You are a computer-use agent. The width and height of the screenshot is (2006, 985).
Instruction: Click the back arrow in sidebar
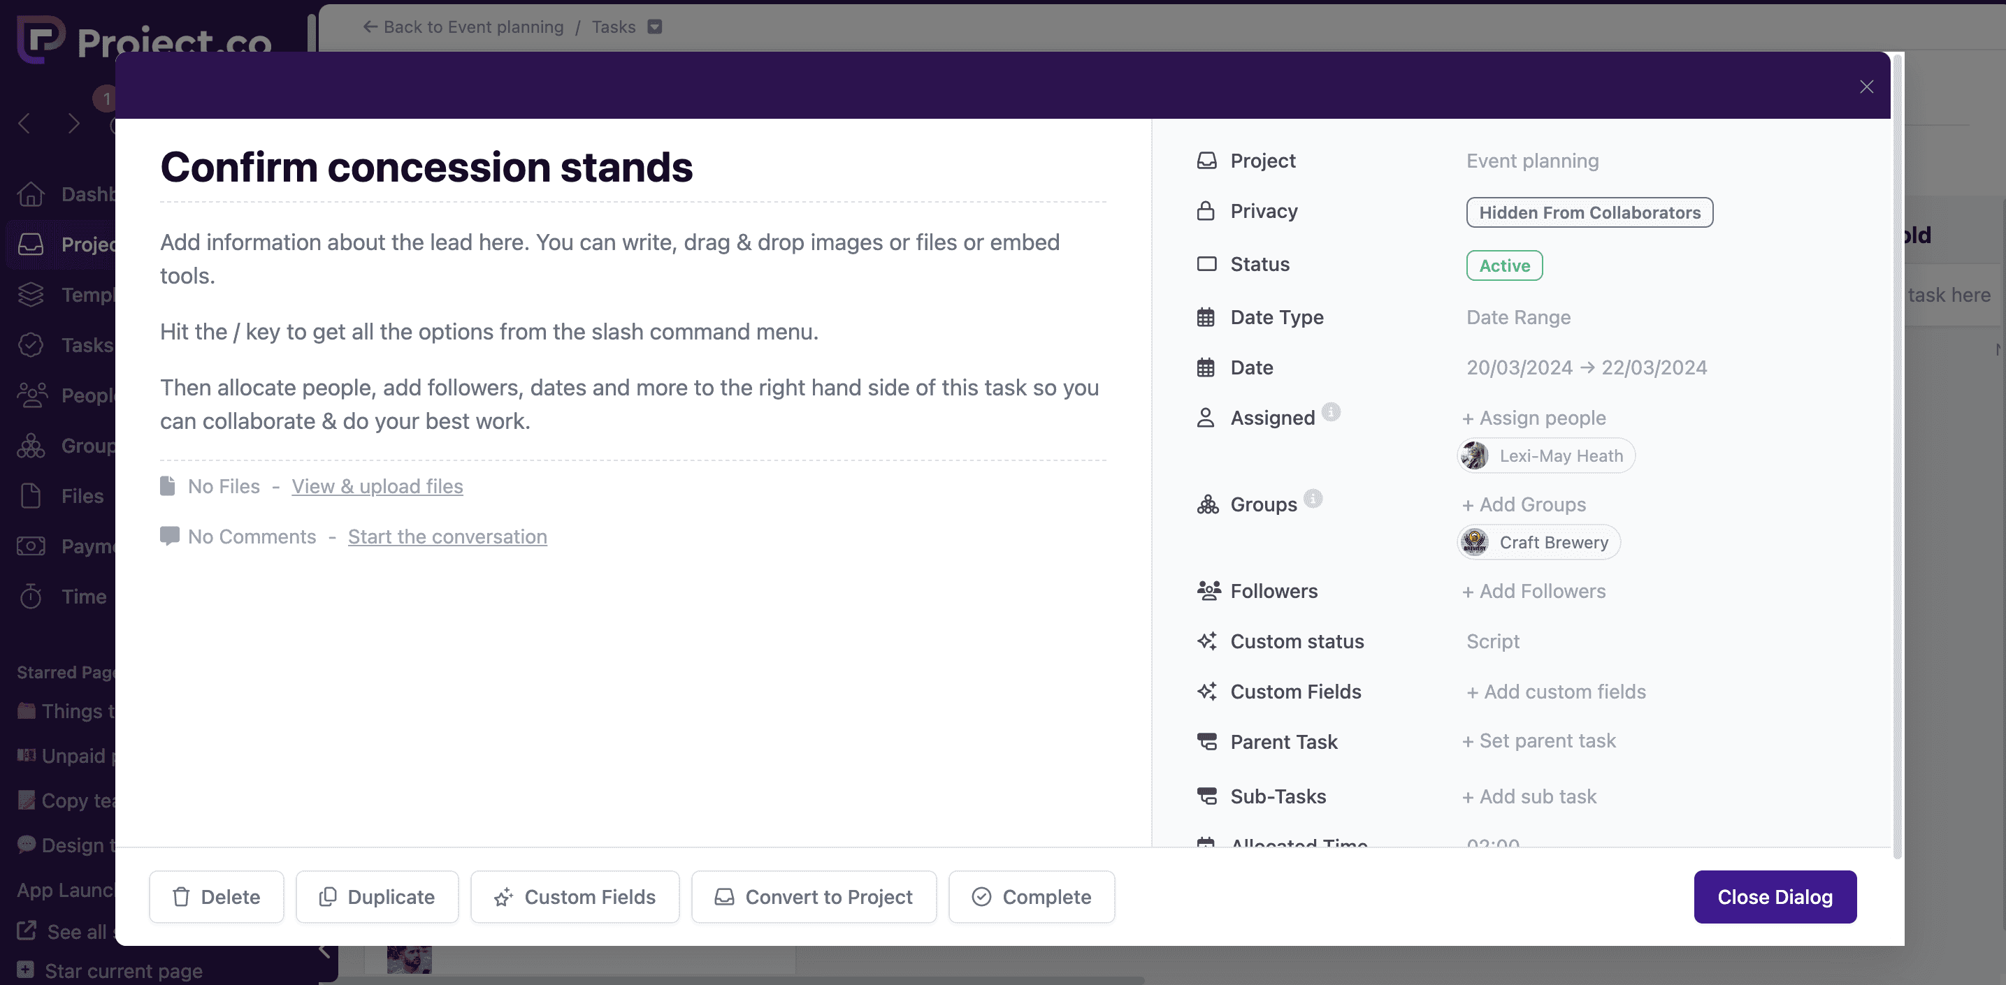point(25,124)
